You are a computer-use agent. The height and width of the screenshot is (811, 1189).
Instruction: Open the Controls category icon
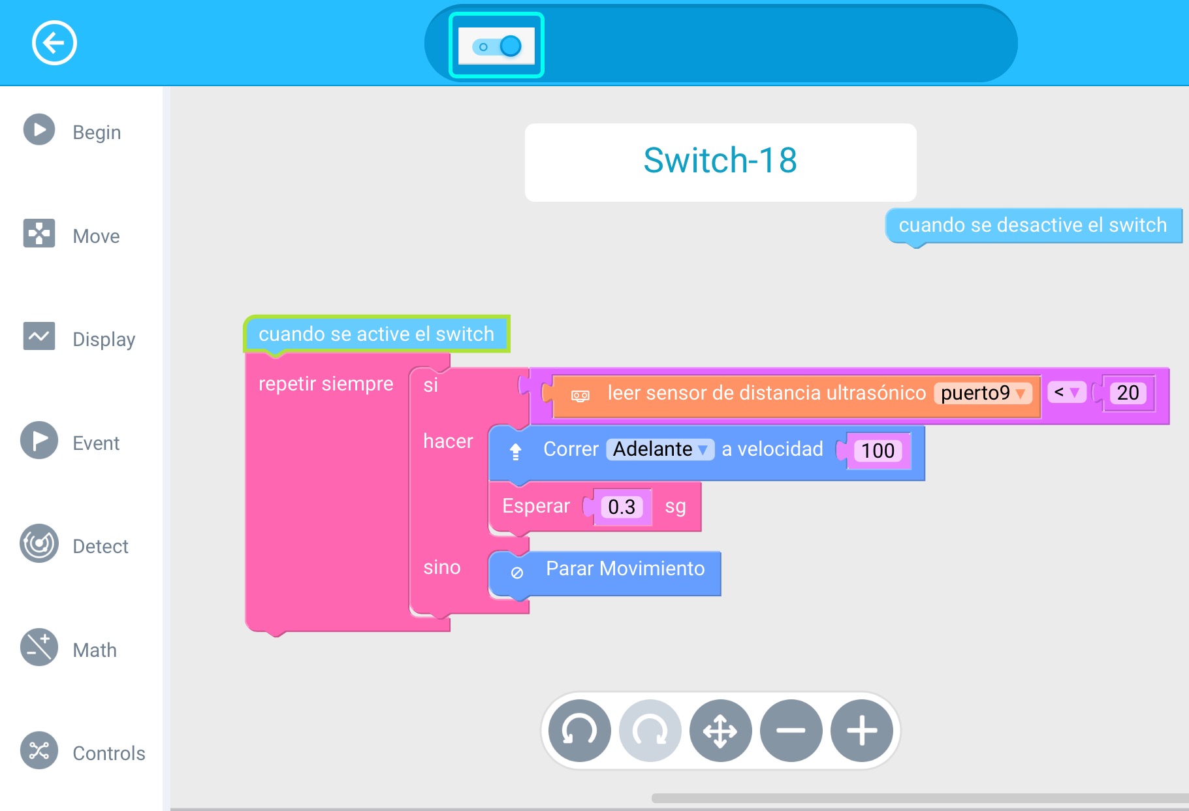pos(39,751)
